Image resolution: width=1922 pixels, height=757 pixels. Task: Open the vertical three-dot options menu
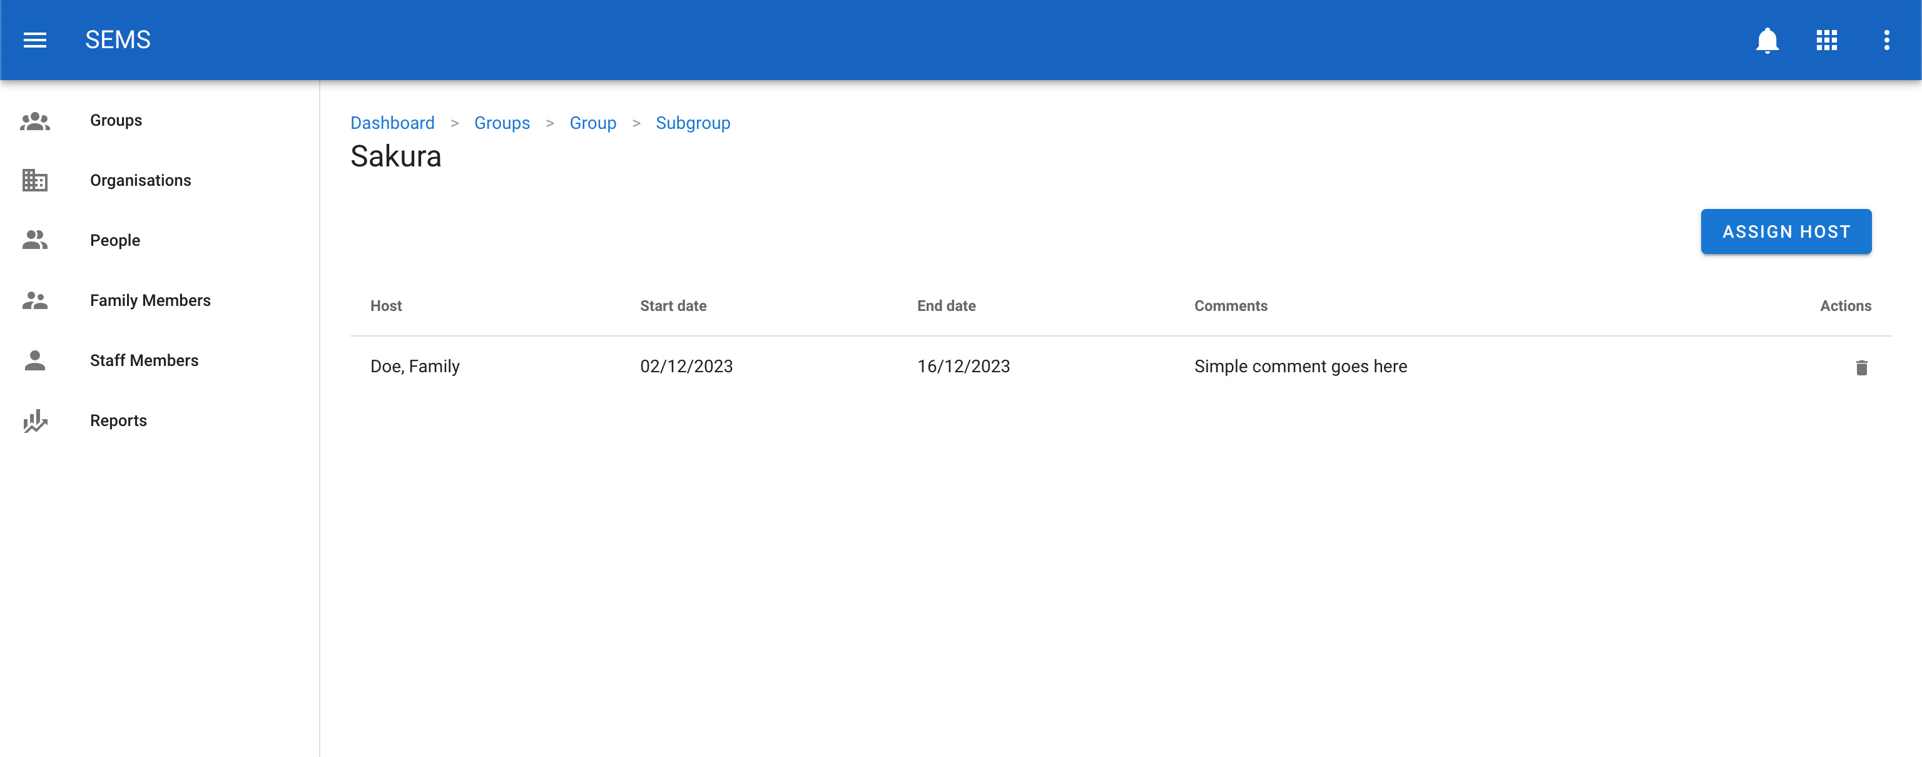(1886, 39)
